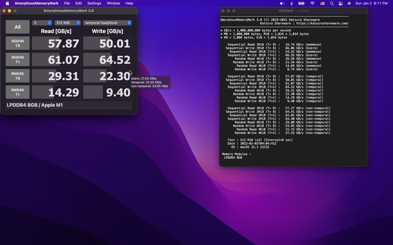Run the RND4K T1 benchmark
The height and width of the screenshot is (245, 393).
coord(18,92)
